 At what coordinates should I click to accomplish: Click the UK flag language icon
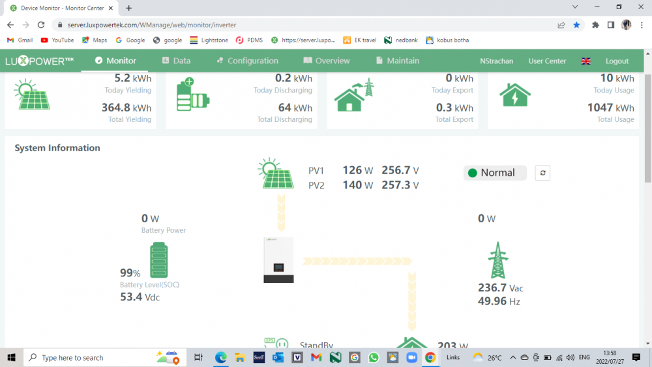(x=585, y=61)
